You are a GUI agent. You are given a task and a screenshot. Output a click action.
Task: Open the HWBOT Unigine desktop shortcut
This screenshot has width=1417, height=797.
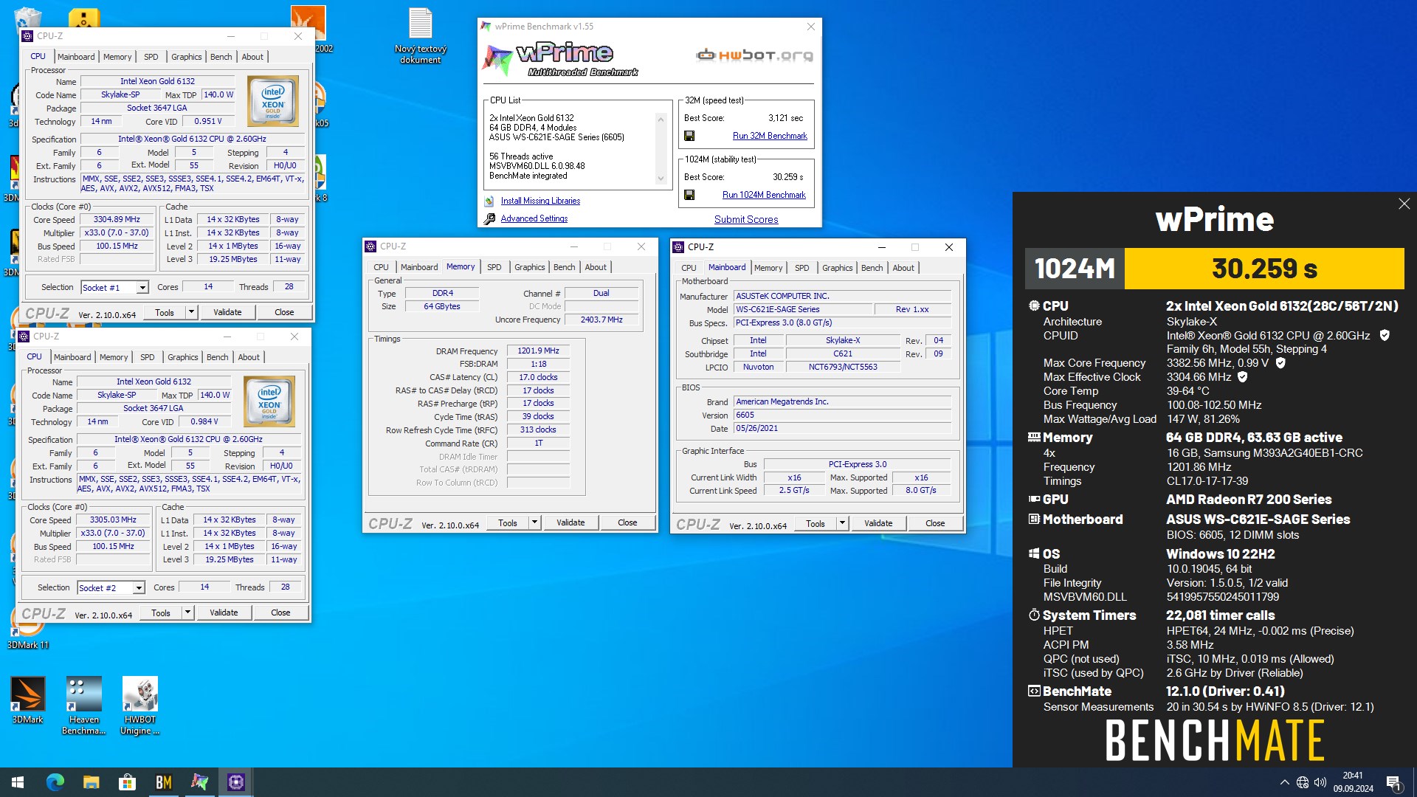coord(140,705)
